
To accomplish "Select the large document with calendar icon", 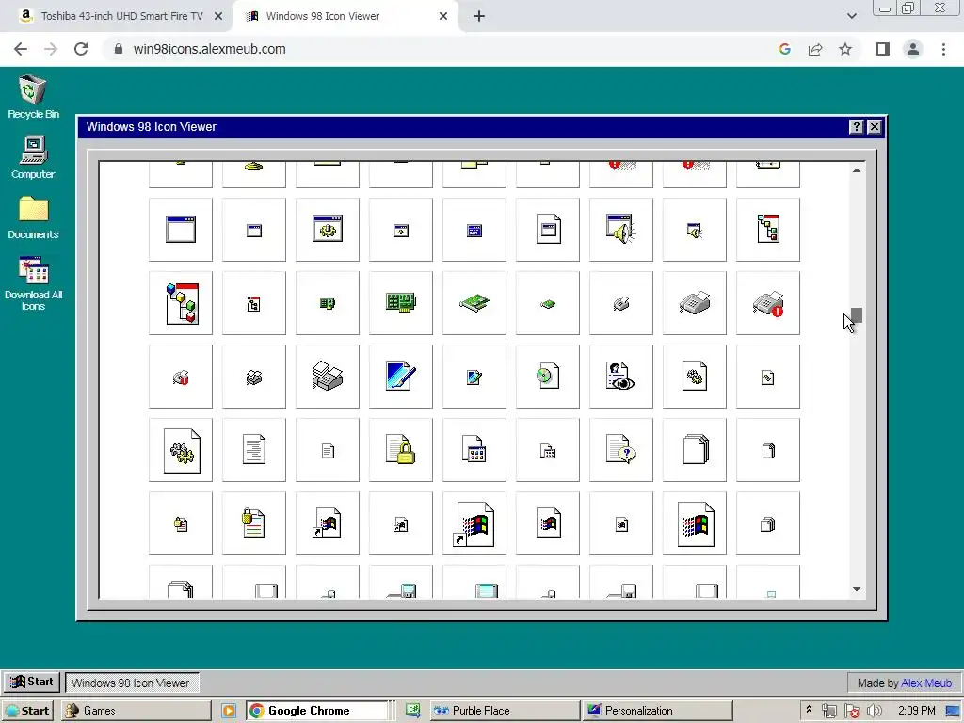I will coord(474,450).
